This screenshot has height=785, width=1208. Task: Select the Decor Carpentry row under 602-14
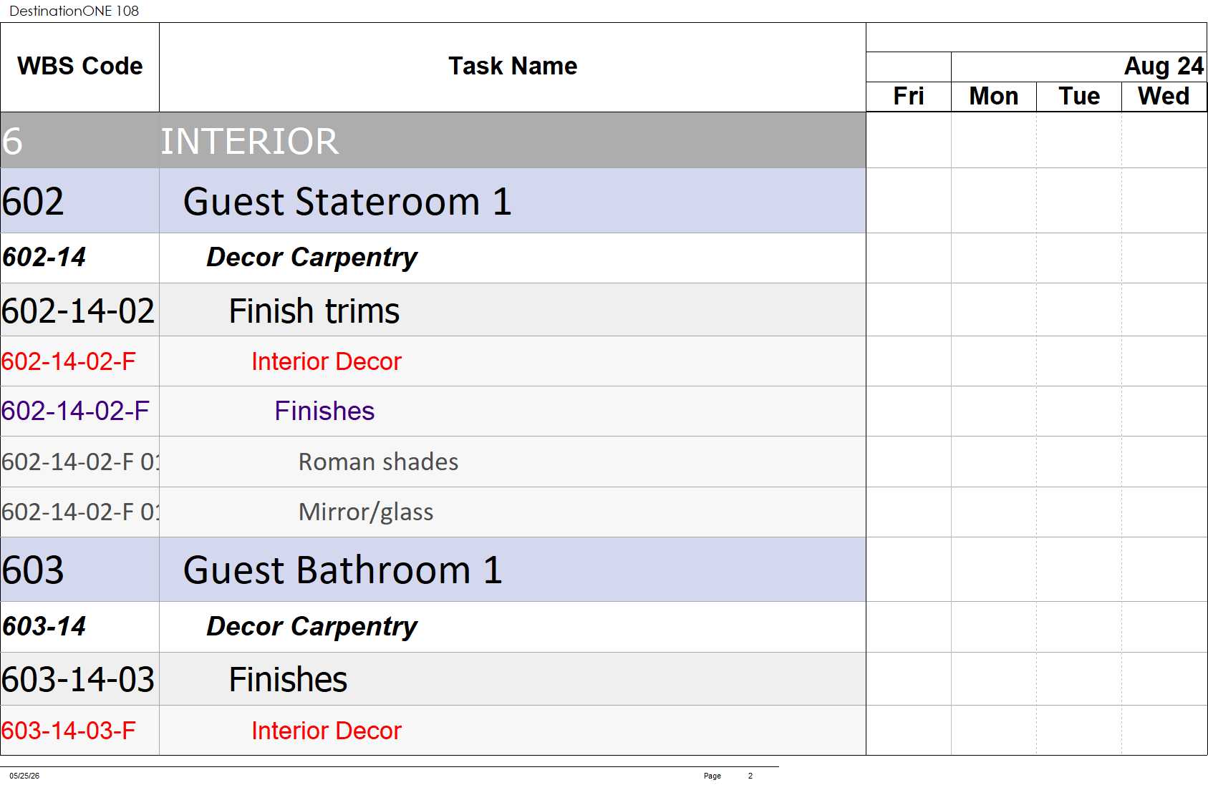pyautogui.click(x=433, y=258)
